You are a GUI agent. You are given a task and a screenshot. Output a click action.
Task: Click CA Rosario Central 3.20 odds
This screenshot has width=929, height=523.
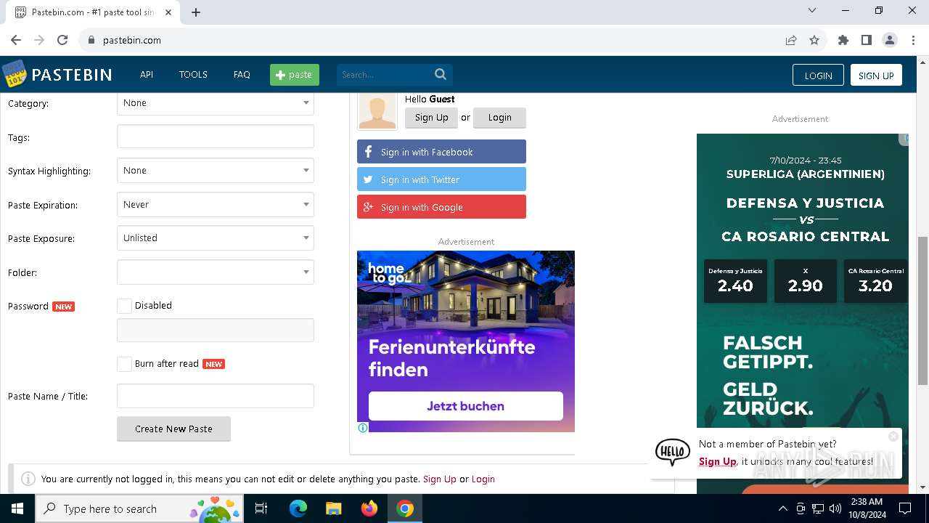point(875,280)
